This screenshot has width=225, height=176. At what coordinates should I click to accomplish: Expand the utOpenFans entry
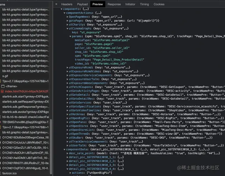pos(67,122)
